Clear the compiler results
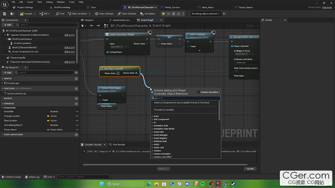335x188 pixels. tap(250, 169)
